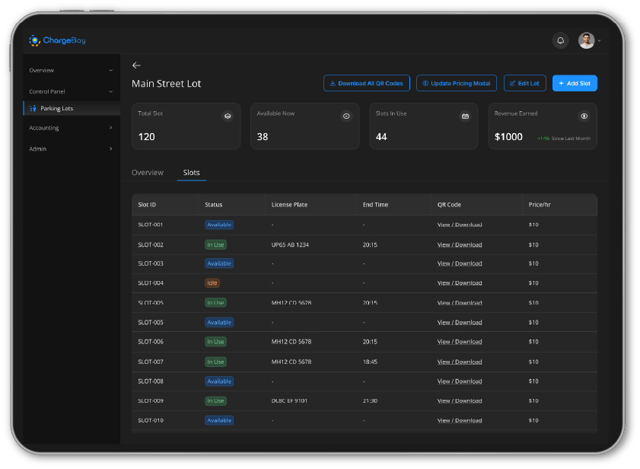640x469 pixels.
Task: Collapse the Control Panel sidebar section
Action: click(71, 91)
